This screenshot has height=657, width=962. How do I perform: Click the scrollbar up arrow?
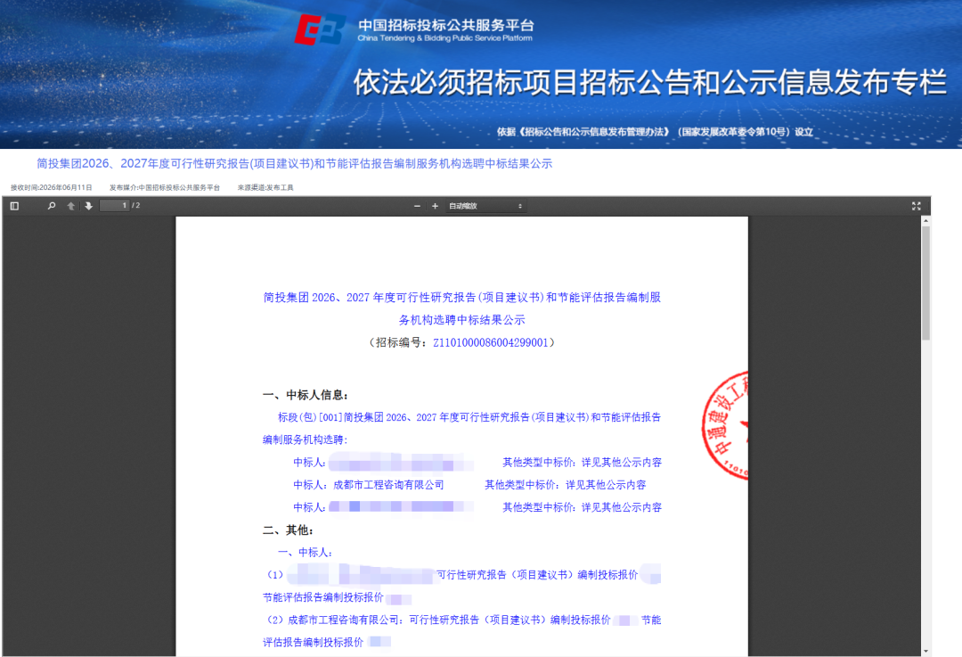[x=925, y=220]
